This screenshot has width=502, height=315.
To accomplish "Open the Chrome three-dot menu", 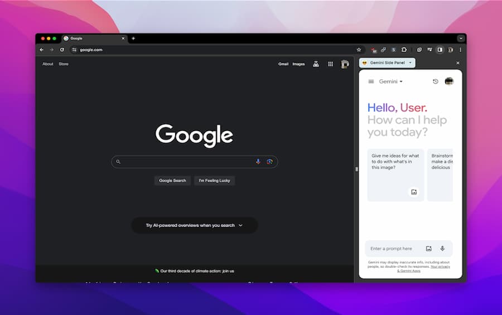I will click(x=460, y=50).
